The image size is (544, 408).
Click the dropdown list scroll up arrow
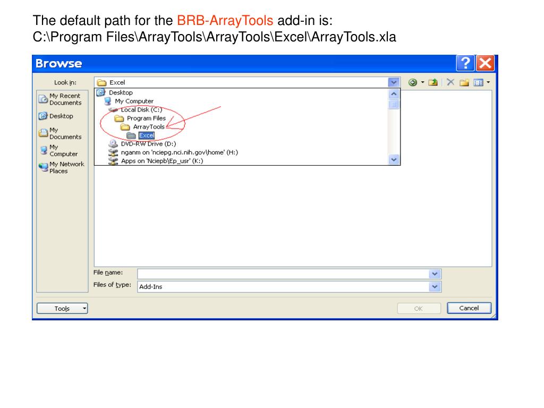pyautogui.click(x=394, y=93)
